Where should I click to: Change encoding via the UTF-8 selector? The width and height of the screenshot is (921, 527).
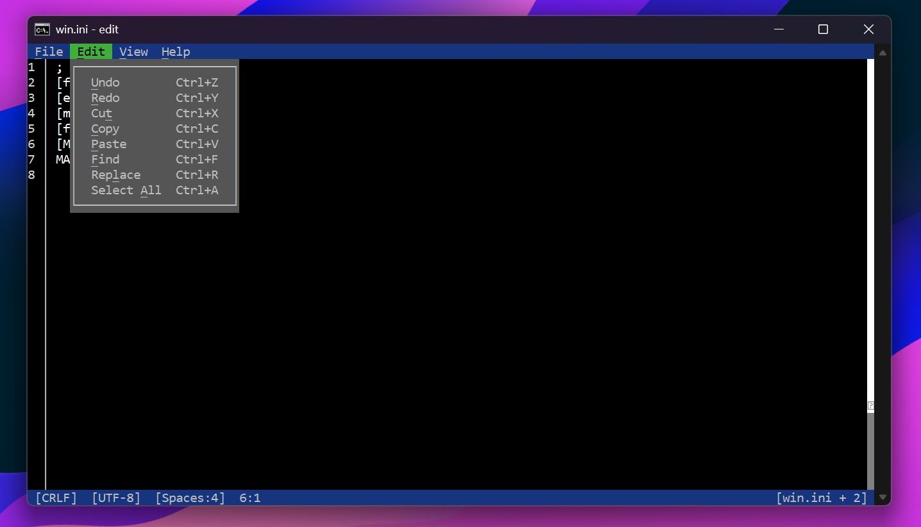[x=115, y=498]
